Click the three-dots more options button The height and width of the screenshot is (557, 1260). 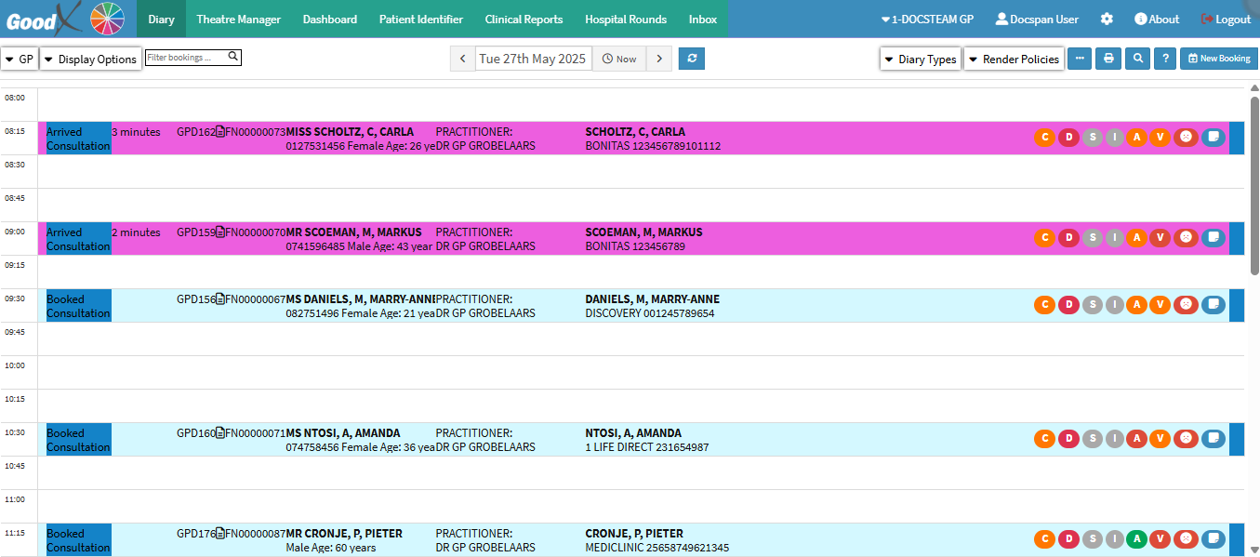(1079, 59)
